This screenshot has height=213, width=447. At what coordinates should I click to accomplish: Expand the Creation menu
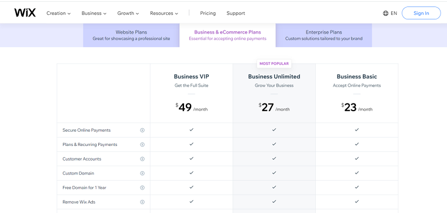pos(58,13)
